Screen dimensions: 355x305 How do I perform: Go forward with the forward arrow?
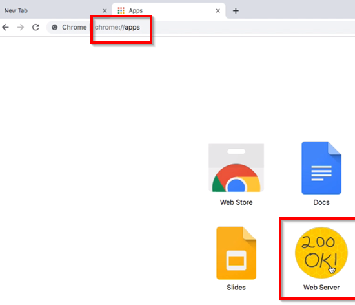coord(21,27)
